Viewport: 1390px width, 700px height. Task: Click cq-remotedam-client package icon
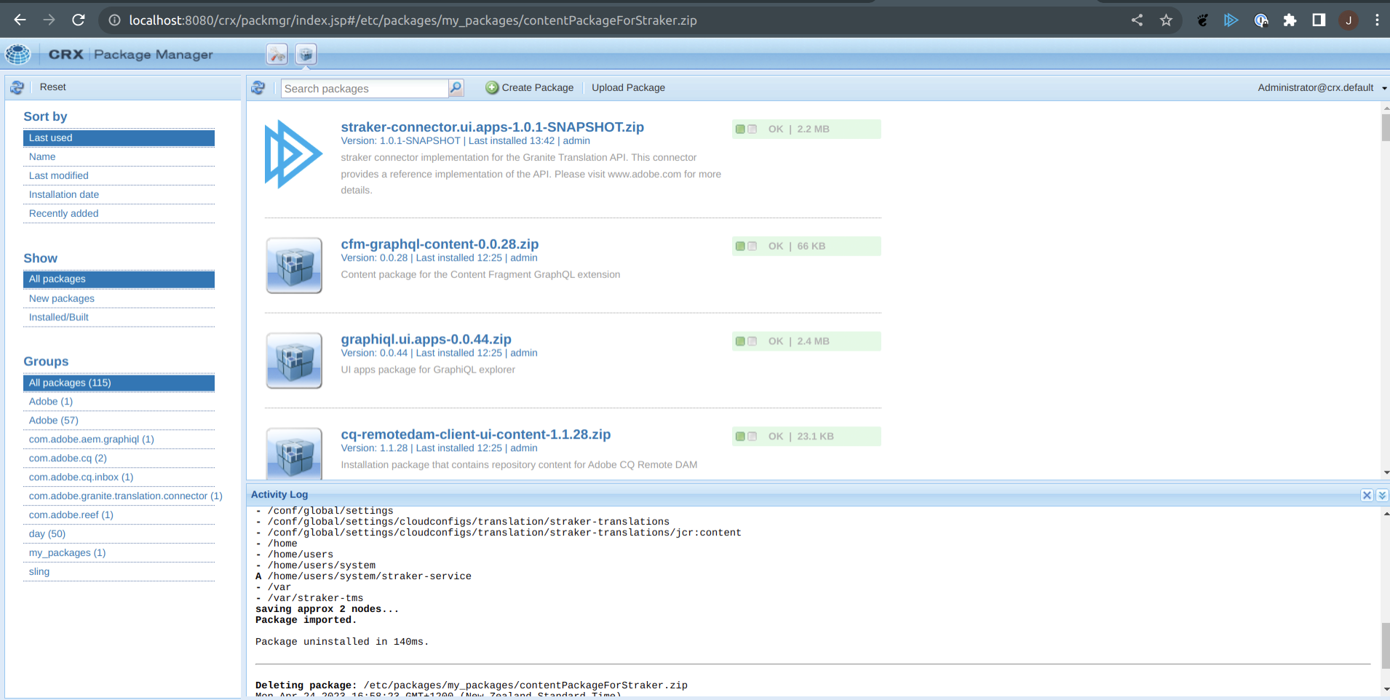point(294,453)
